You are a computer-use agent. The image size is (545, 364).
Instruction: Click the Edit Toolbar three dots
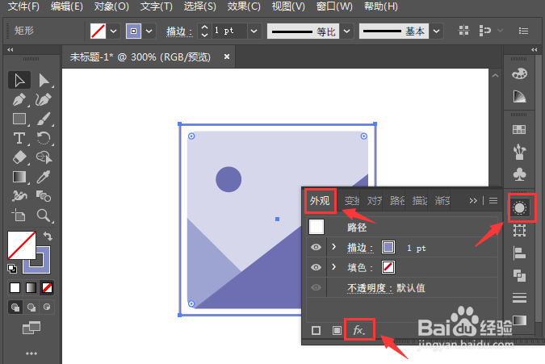click(x=31, y=354)
